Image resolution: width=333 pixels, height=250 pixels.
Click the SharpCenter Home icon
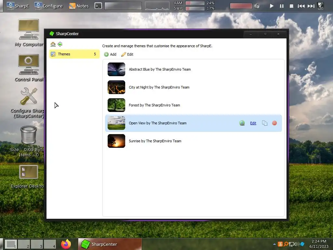click(x=53, y=44)
